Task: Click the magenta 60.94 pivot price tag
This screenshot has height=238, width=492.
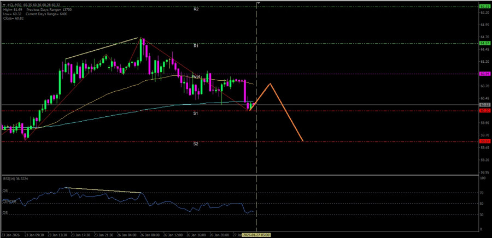Action: tap(484, 74)
